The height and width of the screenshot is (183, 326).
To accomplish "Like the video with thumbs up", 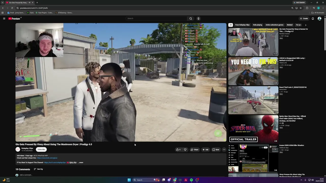I will [x=178, y=150].
